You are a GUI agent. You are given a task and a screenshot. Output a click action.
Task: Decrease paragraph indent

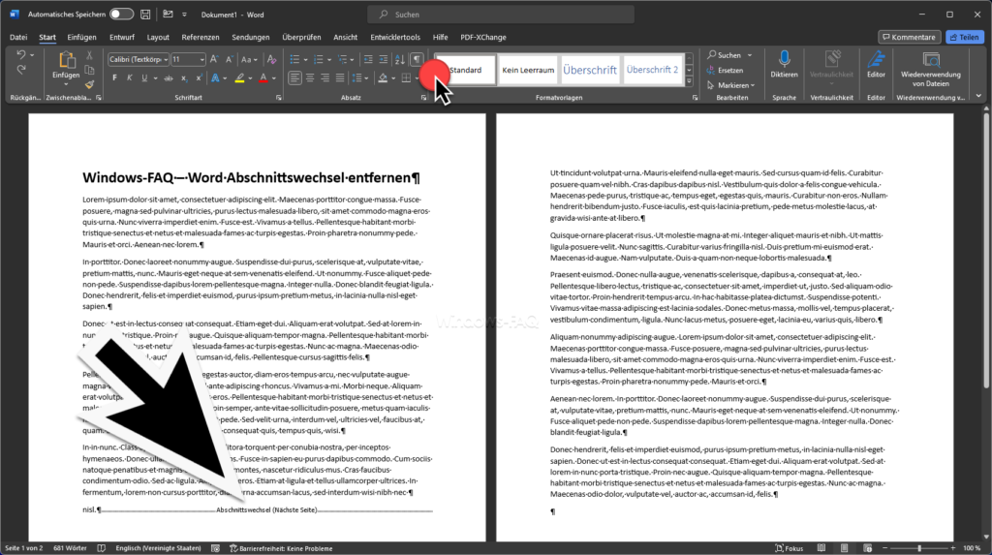pyautogui.click(x=368, y=59)
